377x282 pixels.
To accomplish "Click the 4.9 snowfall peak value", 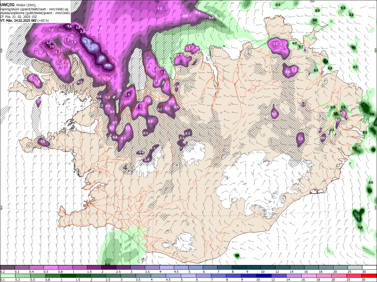I will tap(102, 58).
